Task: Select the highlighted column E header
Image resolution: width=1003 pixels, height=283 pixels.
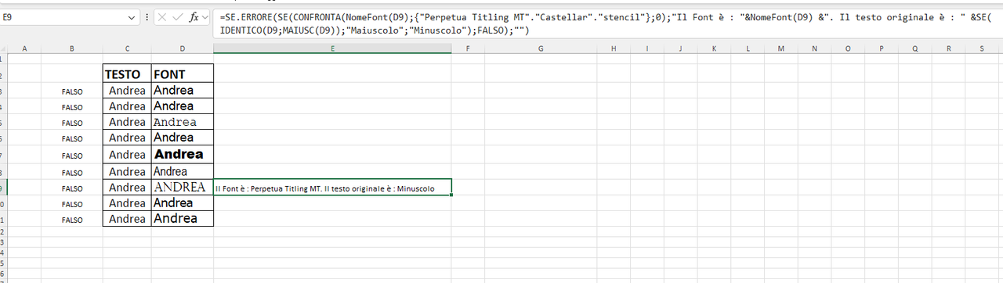Action: [332, 48]
